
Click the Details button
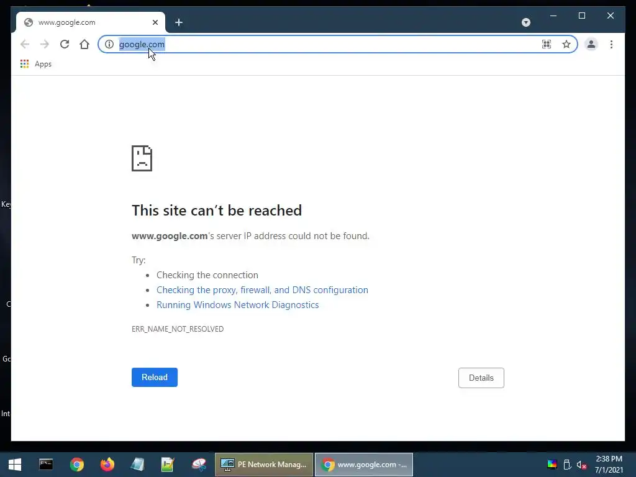coord(481,378)
